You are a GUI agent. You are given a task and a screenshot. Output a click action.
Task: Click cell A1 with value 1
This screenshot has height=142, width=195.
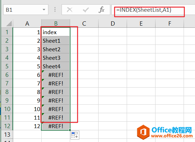tap(27, 32)
